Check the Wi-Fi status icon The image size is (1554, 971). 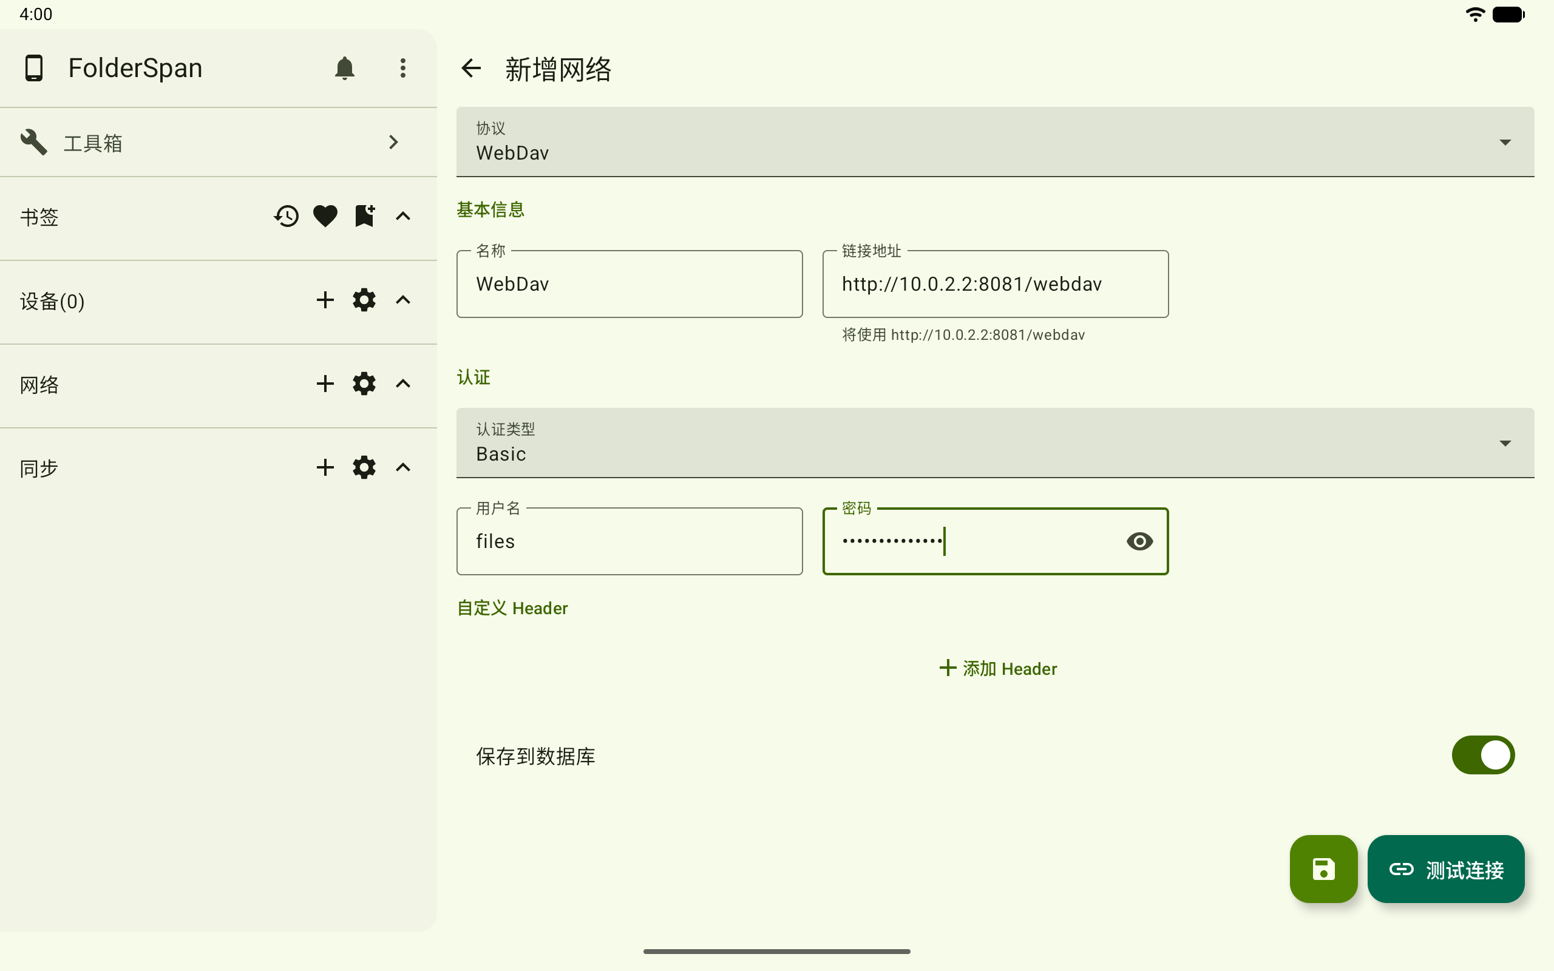(x=1475, y=14)
